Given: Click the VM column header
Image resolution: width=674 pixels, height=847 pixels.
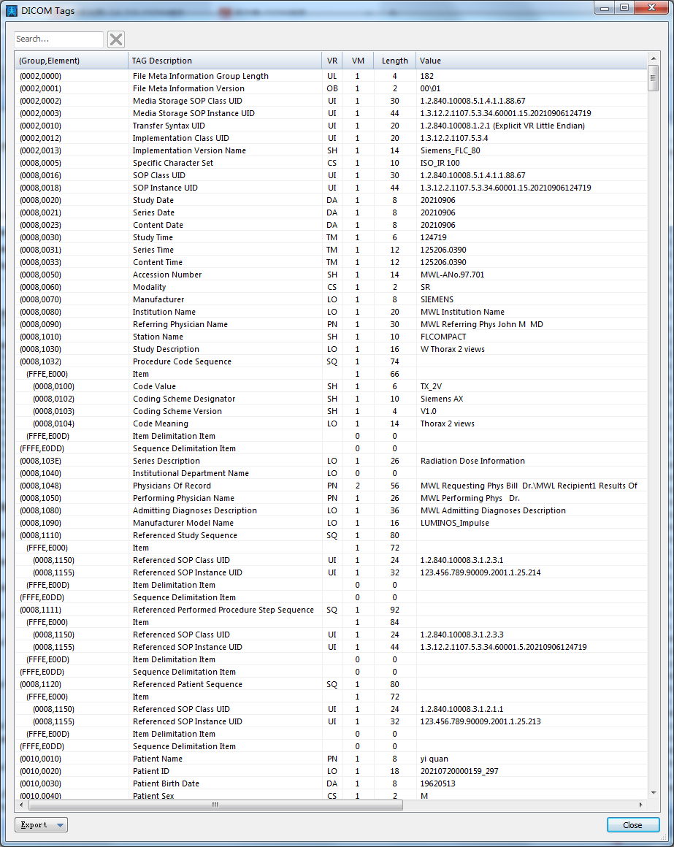Looking at the screenshot, I should tap(358, 61).
